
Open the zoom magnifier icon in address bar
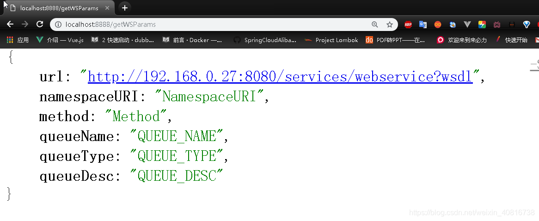[375, 25]
